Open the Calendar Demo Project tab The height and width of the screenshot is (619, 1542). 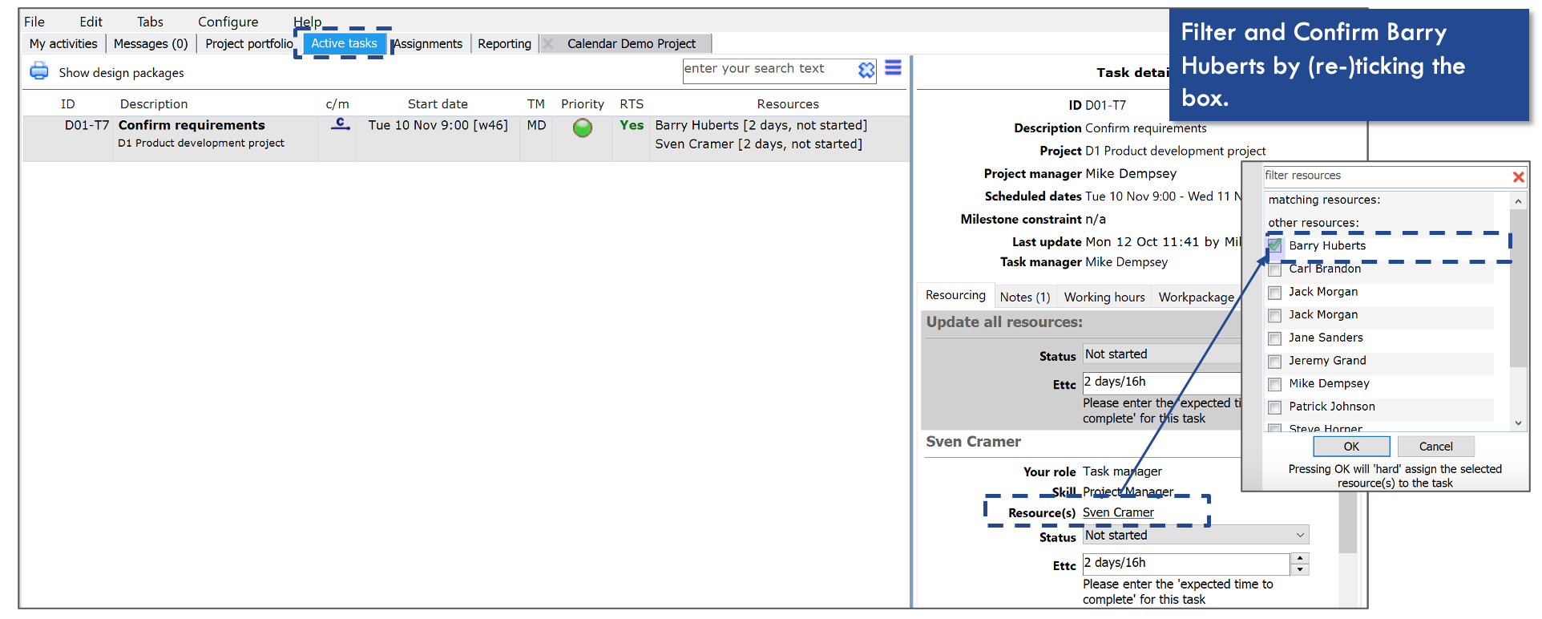pyautogui.click(x=631, y=43)
